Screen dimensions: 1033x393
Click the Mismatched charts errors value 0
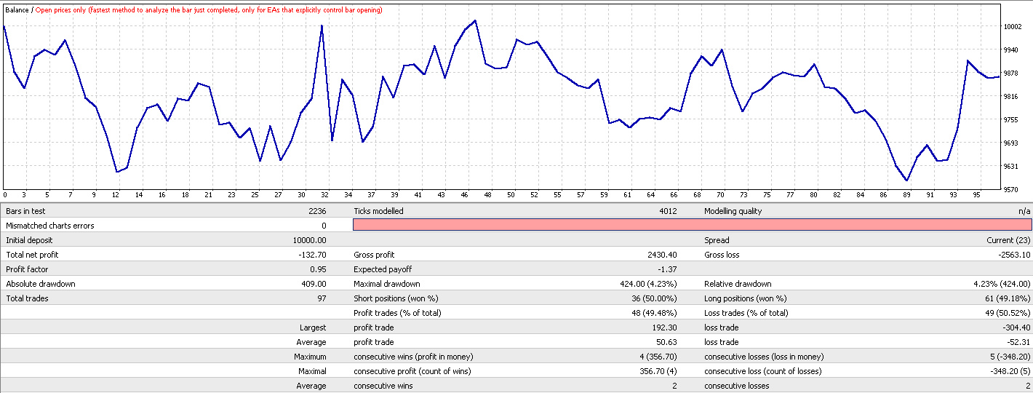tap(324, 226)
